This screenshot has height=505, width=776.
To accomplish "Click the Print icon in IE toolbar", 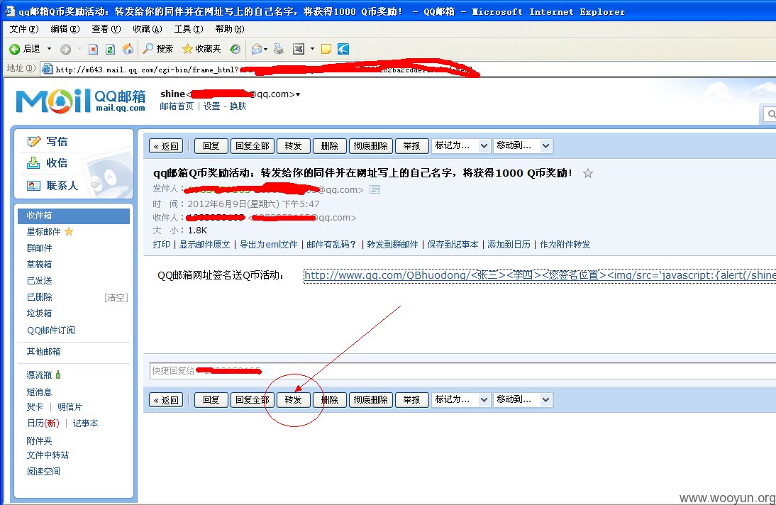I will coord(279,49).
